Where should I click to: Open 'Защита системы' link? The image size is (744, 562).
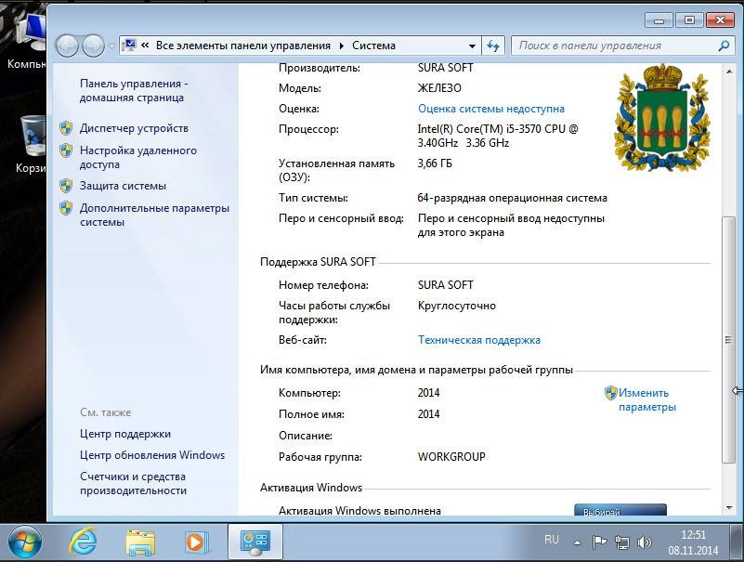[123, 186]
